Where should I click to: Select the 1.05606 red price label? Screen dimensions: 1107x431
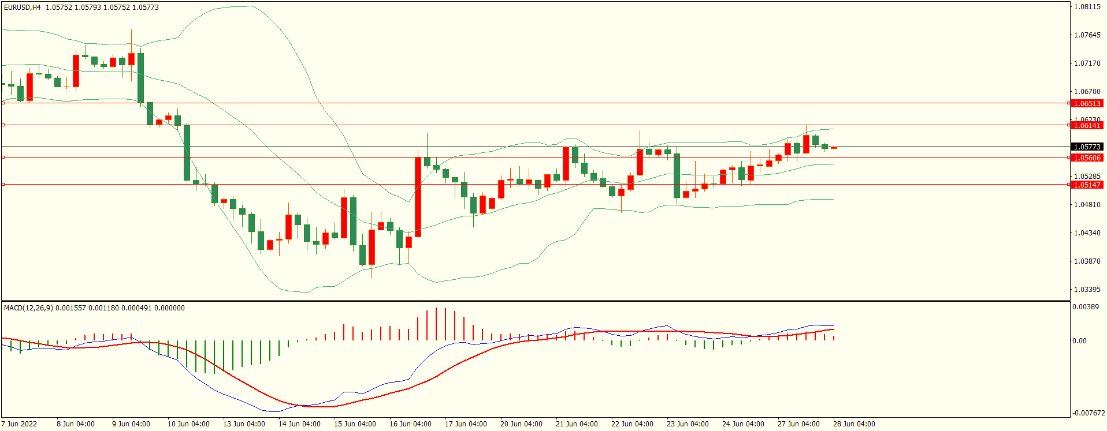click(x=1087, y=158)
